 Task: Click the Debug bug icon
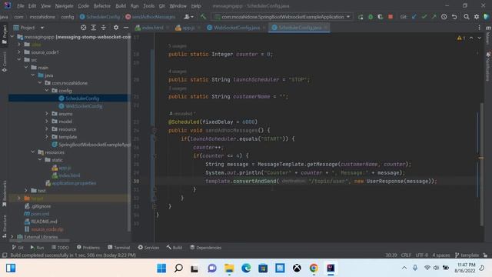tap(371, 17)
